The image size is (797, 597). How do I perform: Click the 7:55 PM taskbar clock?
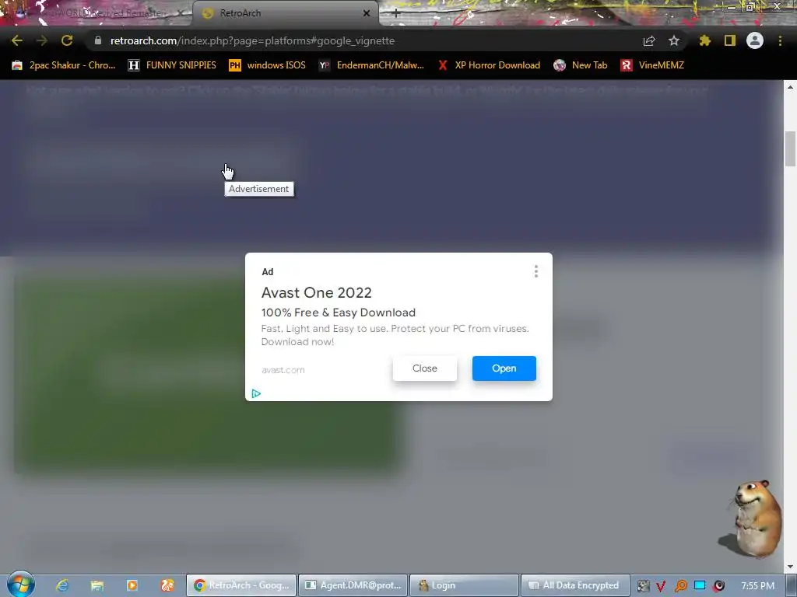coord(757,586)
